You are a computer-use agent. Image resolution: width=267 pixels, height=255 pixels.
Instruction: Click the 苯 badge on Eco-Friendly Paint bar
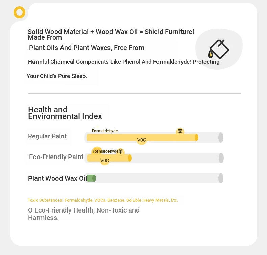pyautogui.click(x=121, y=151)
